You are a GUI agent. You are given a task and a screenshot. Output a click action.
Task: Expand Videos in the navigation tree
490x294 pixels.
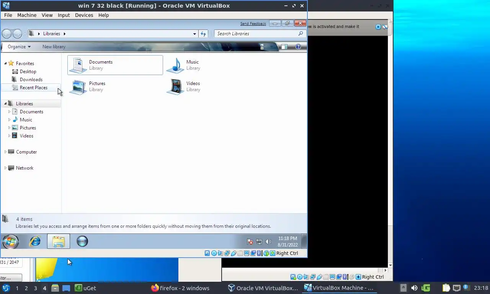(x=9, y=136)
